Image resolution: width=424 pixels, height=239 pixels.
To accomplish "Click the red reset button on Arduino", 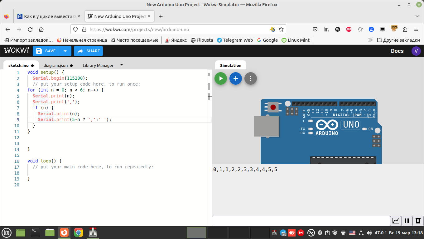I will coord(273,107).
